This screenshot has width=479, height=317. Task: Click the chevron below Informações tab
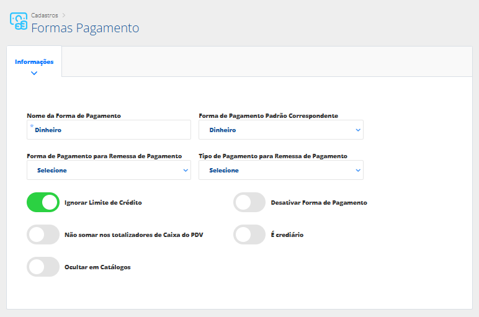coord(34,73)
